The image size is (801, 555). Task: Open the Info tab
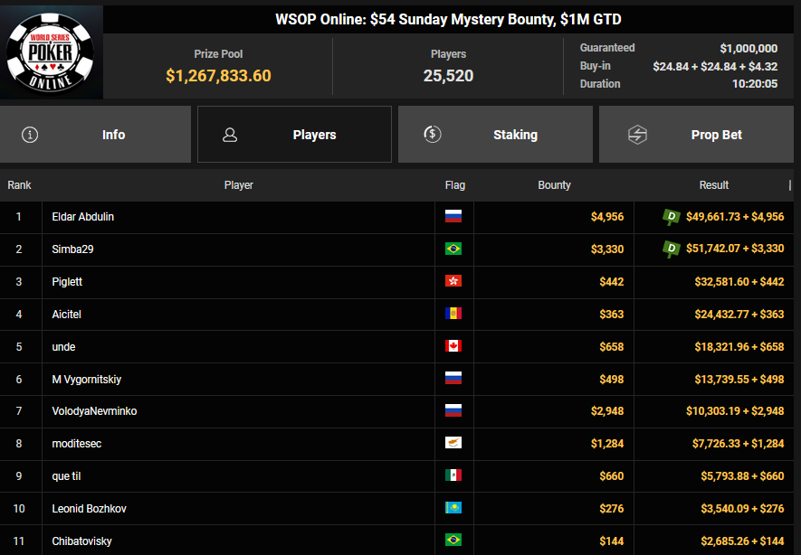tap(96, 135)
